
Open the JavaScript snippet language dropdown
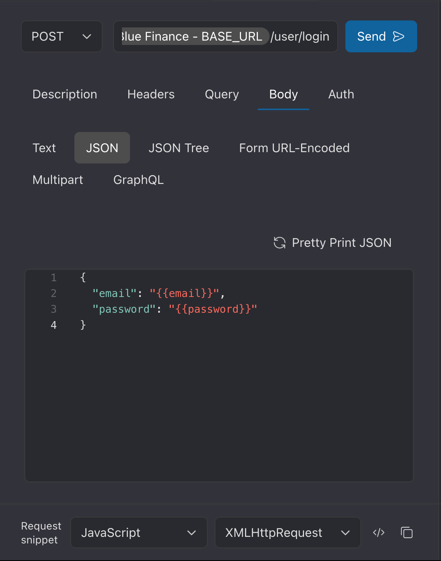point(139,532)
